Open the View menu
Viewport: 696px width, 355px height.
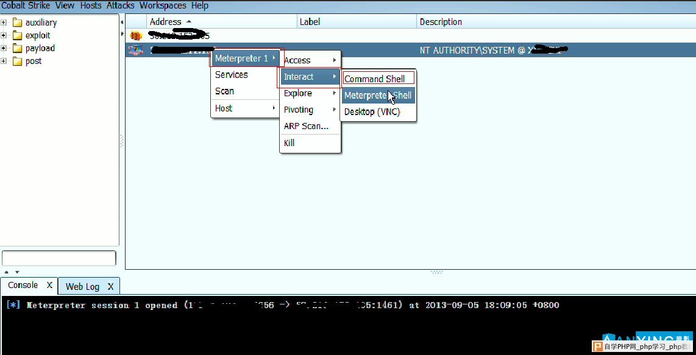click(x=65, y=5)
